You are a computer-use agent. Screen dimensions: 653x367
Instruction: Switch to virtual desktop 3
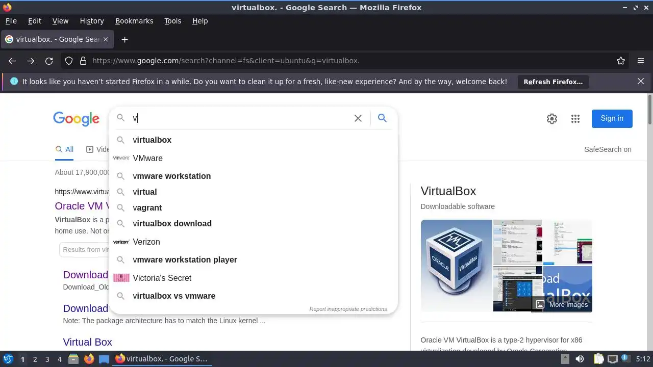[x=47, y=359]
